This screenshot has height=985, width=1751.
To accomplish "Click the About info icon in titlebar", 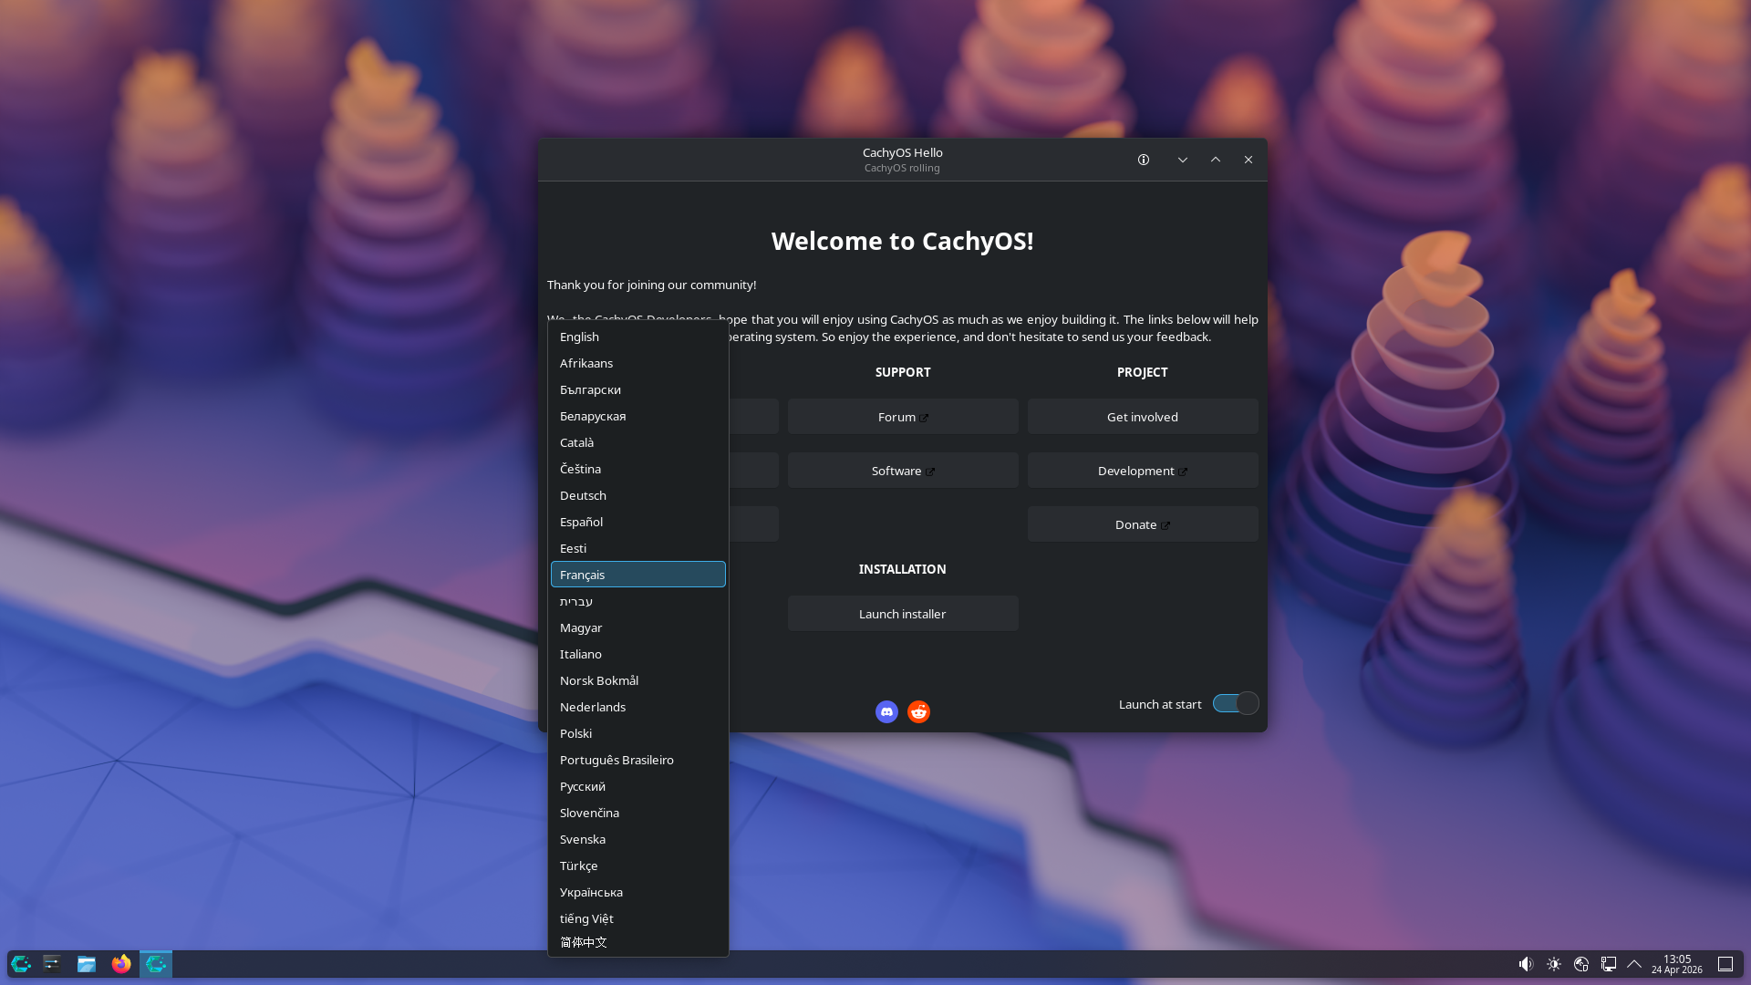I will [x=1144, y=160].
